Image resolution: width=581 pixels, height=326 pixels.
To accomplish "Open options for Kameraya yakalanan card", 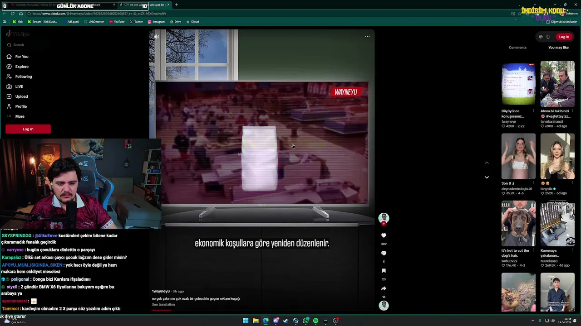I will pyautogui.click(x=572, y=250).
